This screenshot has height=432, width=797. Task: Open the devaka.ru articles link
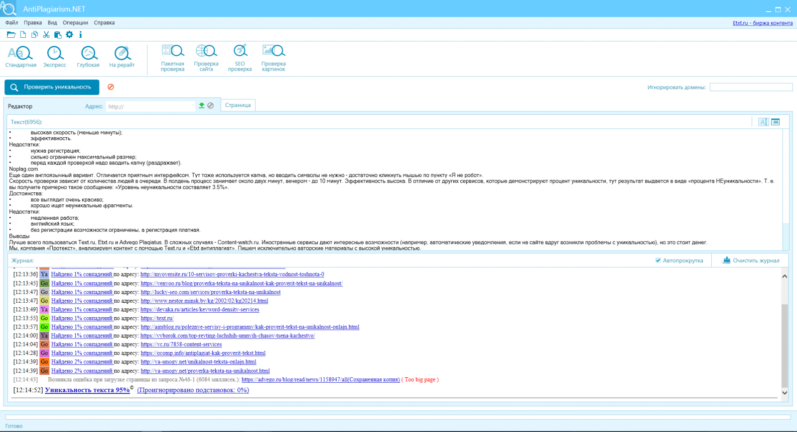pyautogui.click(x=200, y=310)
